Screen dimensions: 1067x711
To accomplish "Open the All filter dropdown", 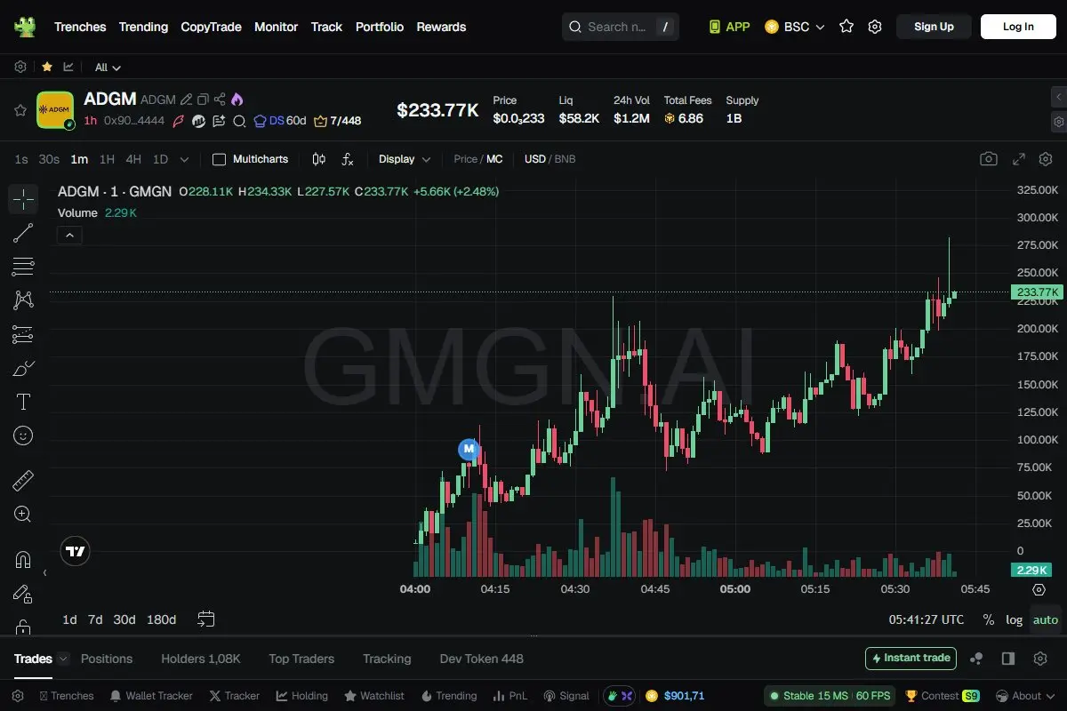I will coord(108,68).
